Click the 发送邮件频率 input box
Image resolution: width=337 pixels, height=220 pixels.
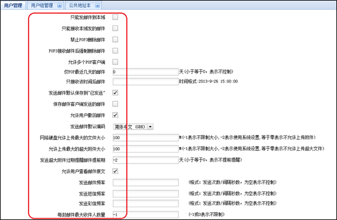pos(146,182)
